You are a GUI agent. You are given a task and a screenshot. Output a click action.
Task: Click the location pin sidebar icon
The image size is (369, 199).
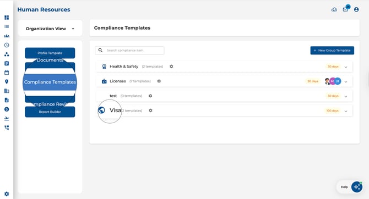(x=7, y=82)
